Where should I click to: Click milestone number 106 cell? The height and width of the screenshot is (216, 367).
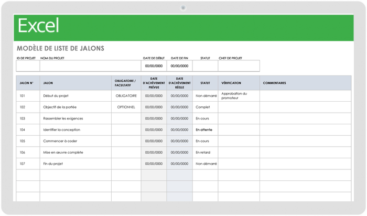click(x=28, y=153)
